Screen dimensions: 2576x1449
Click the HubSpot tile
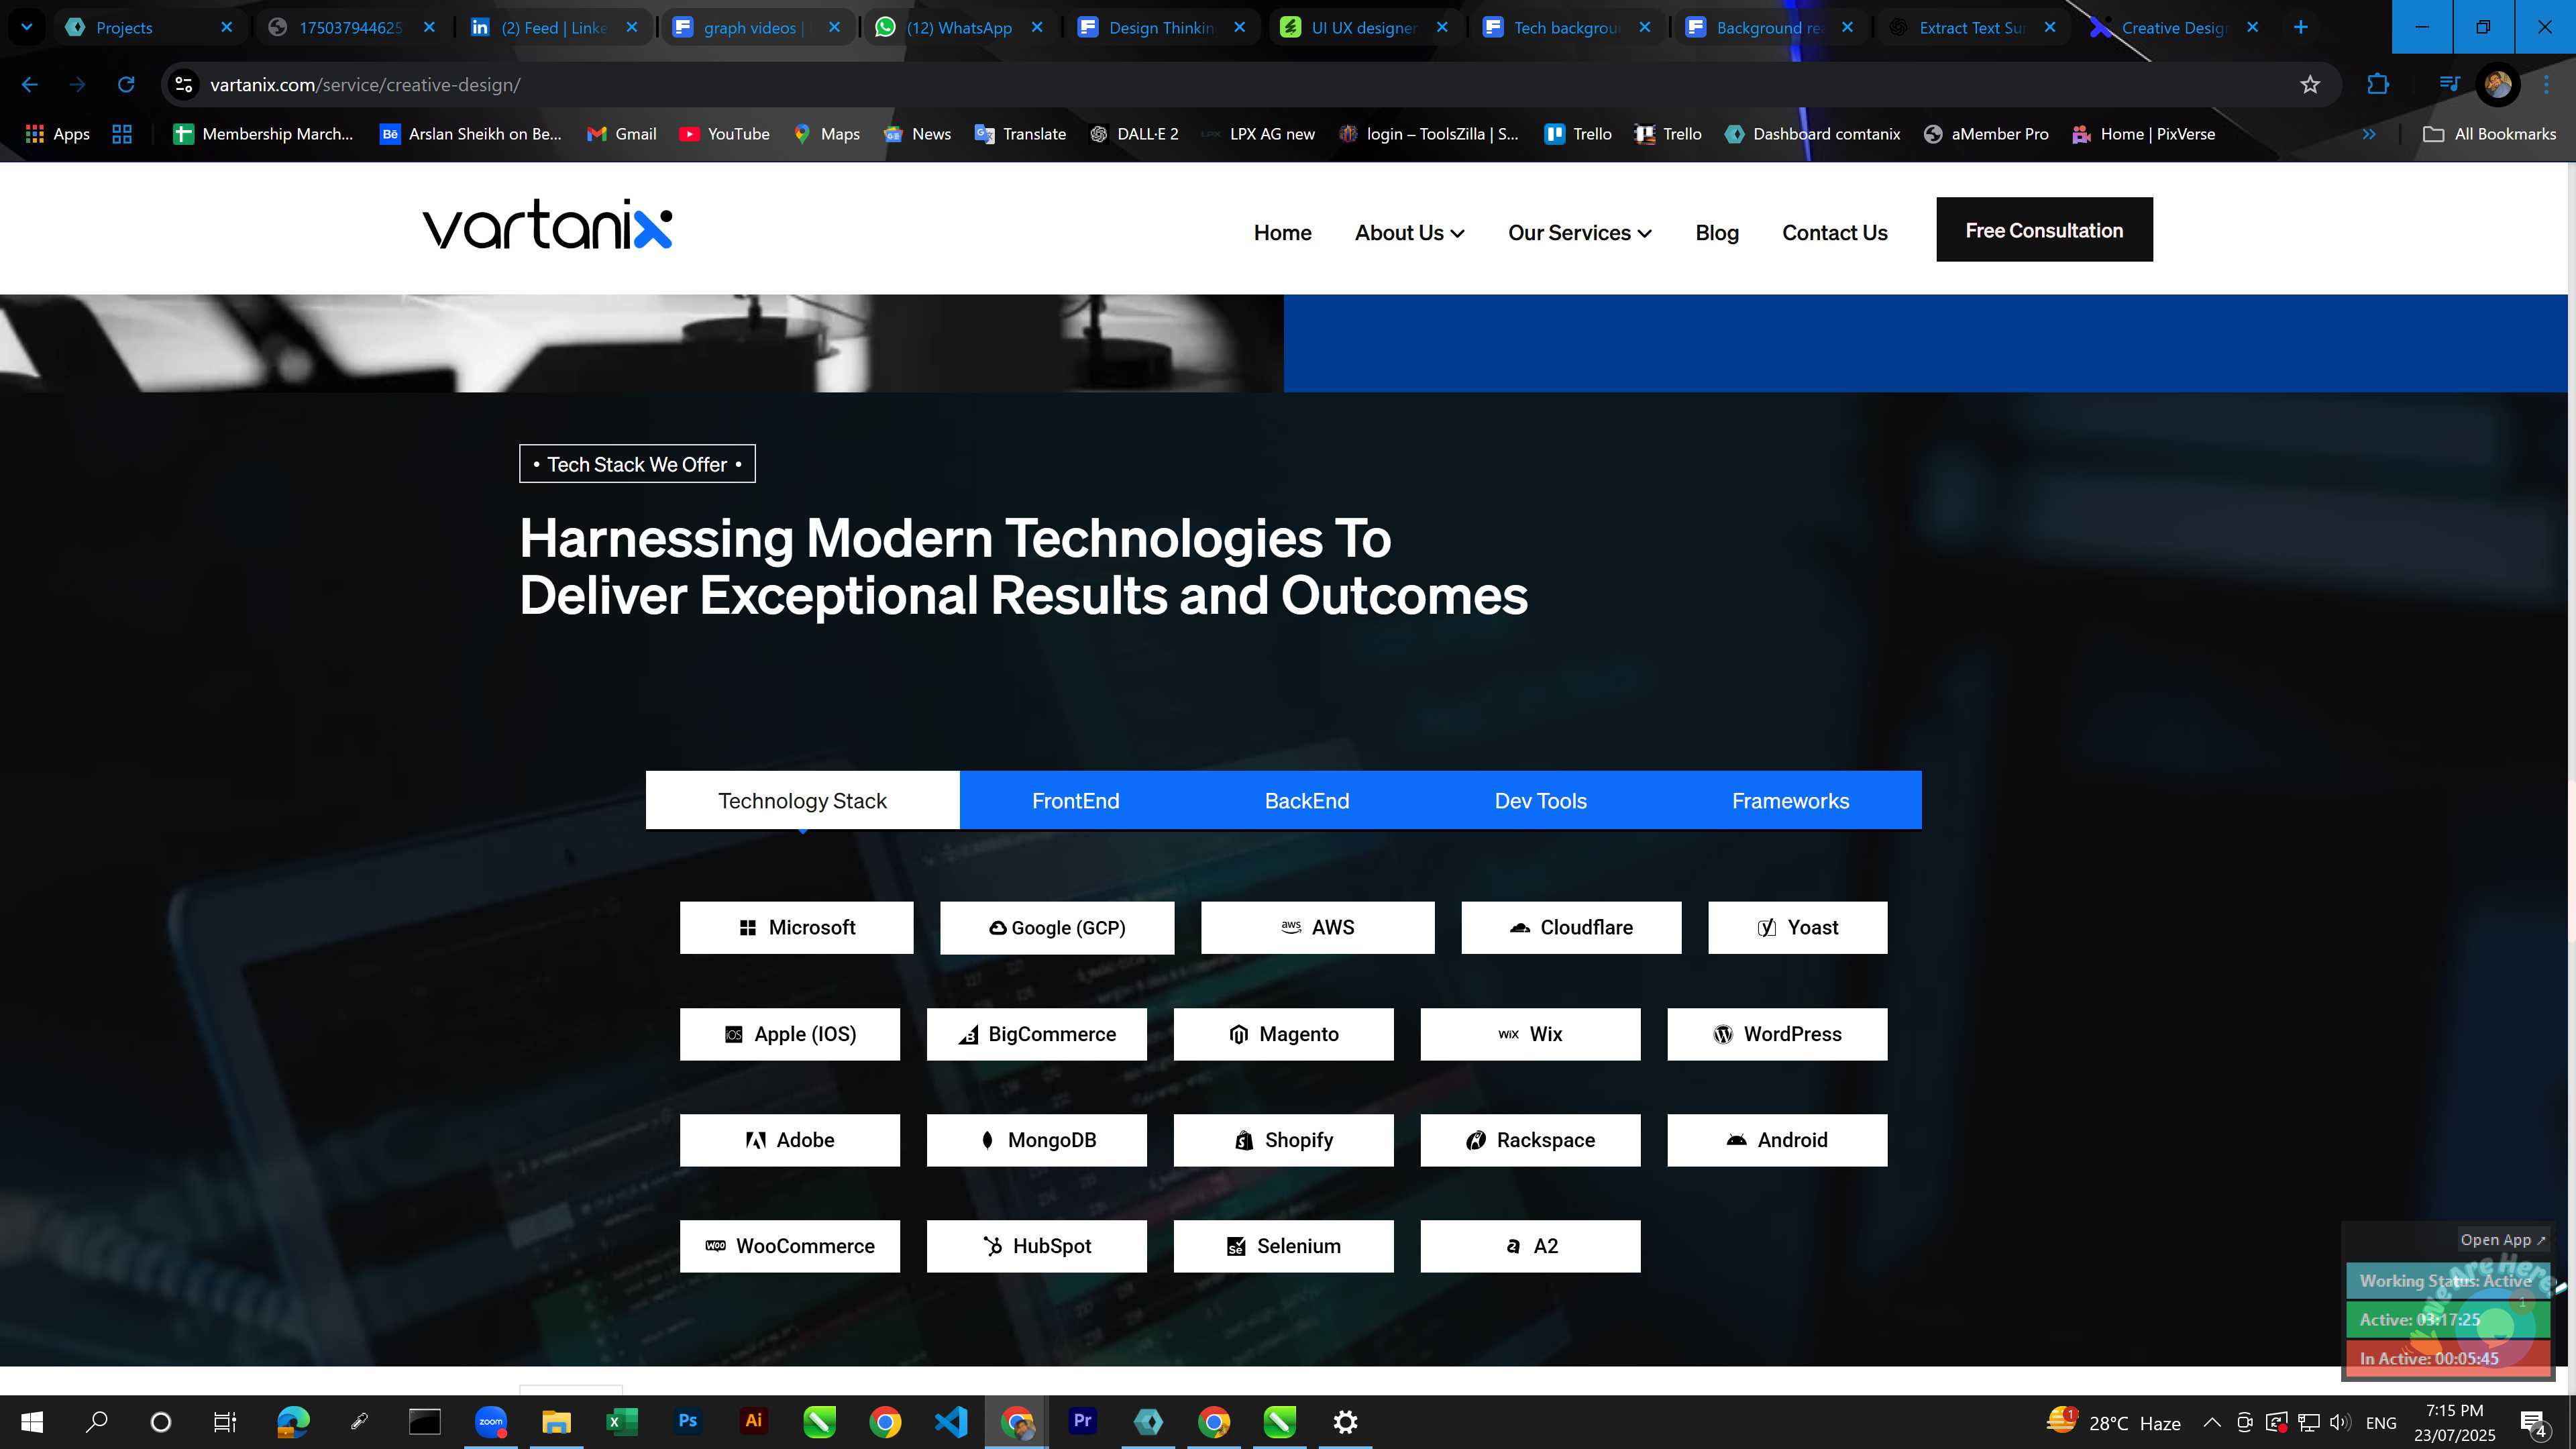(x=1036, y=1246)
